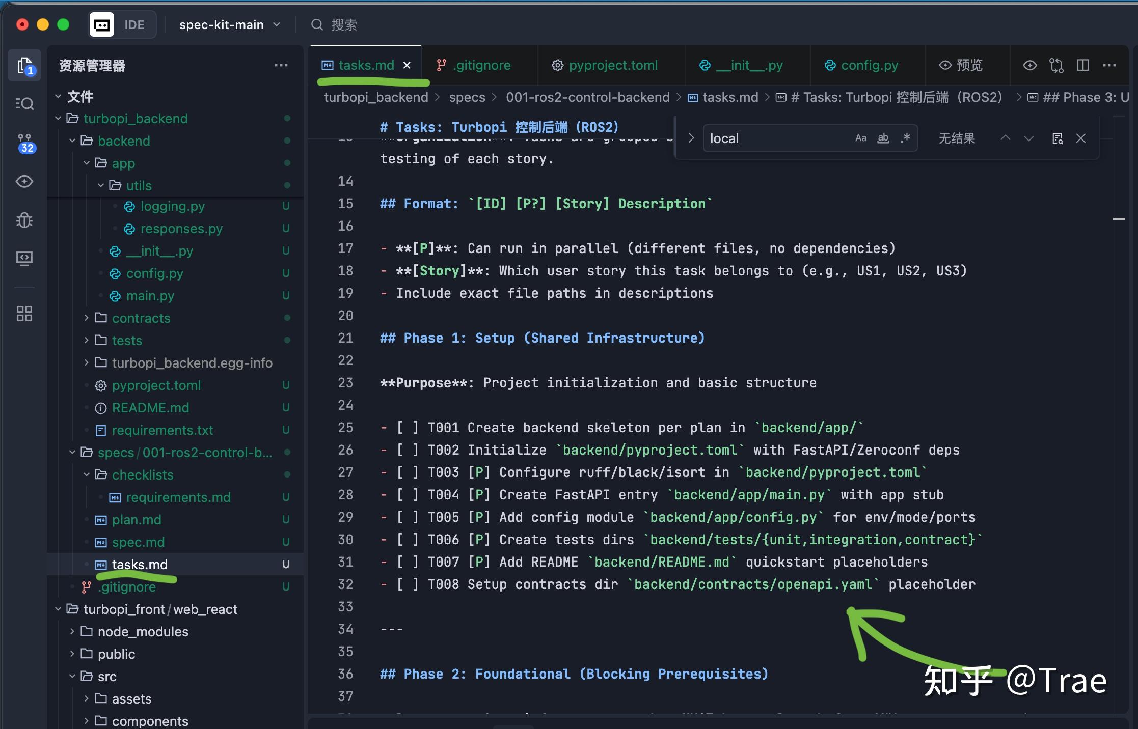
Task: Toggle match case in find box
Action: point(860,138)
